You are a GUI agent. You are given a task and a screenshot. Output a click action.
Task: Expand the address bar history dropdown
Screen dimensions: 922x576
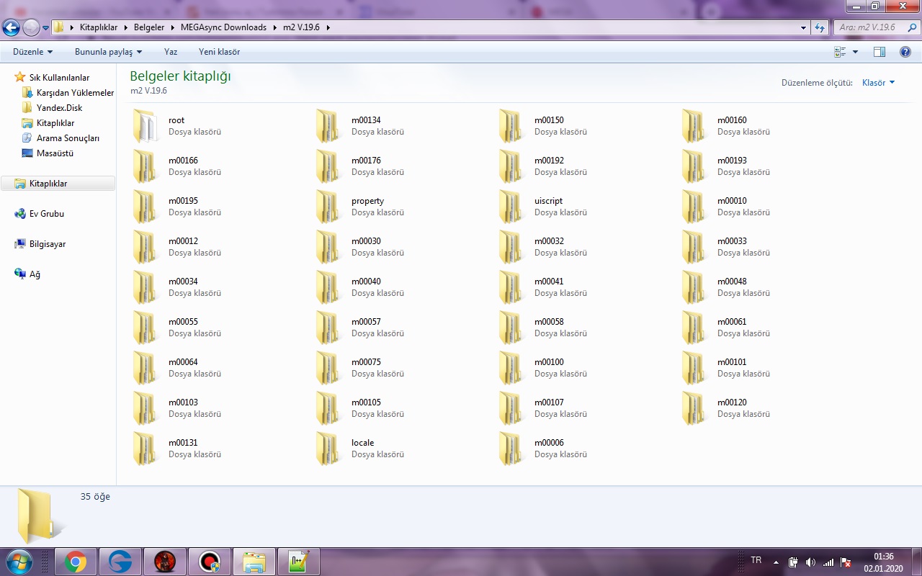804,27
